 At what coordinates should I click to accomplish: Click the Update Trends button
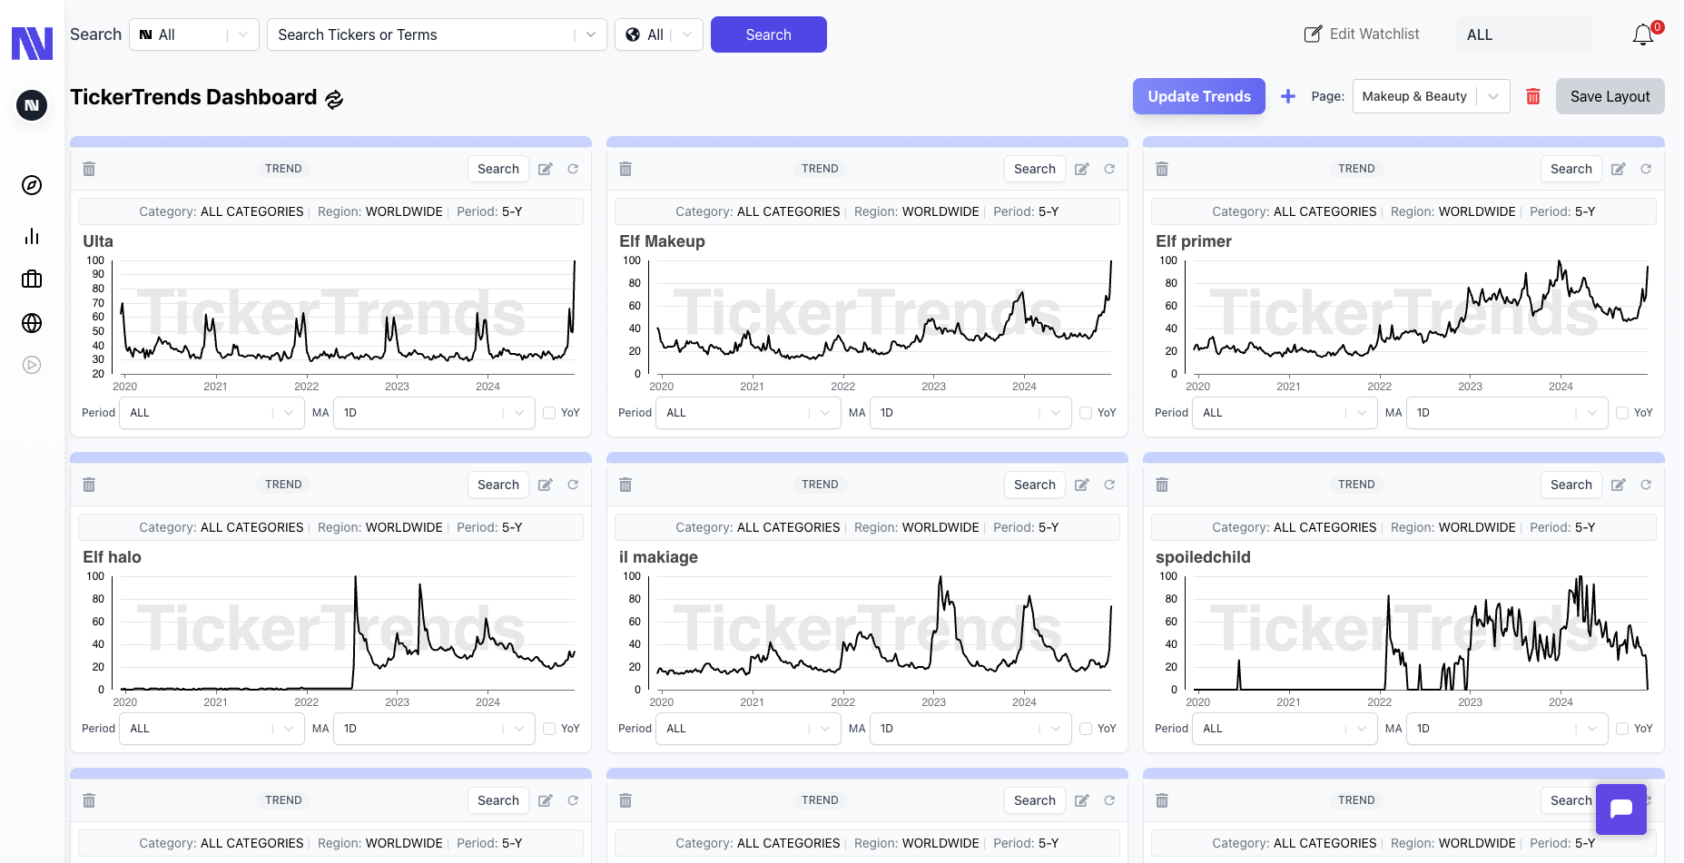pos(1198,96)
